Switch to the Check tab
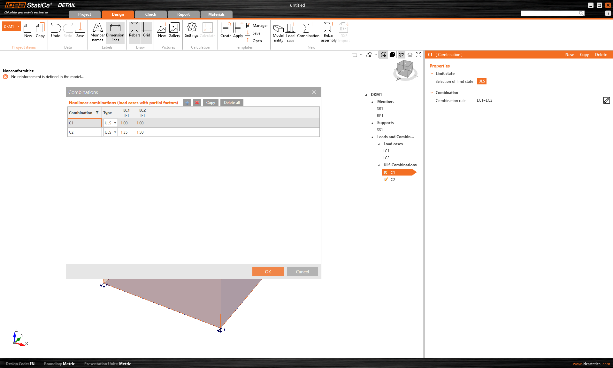This screenshot has width=613, height=368. tap(151, 14)
